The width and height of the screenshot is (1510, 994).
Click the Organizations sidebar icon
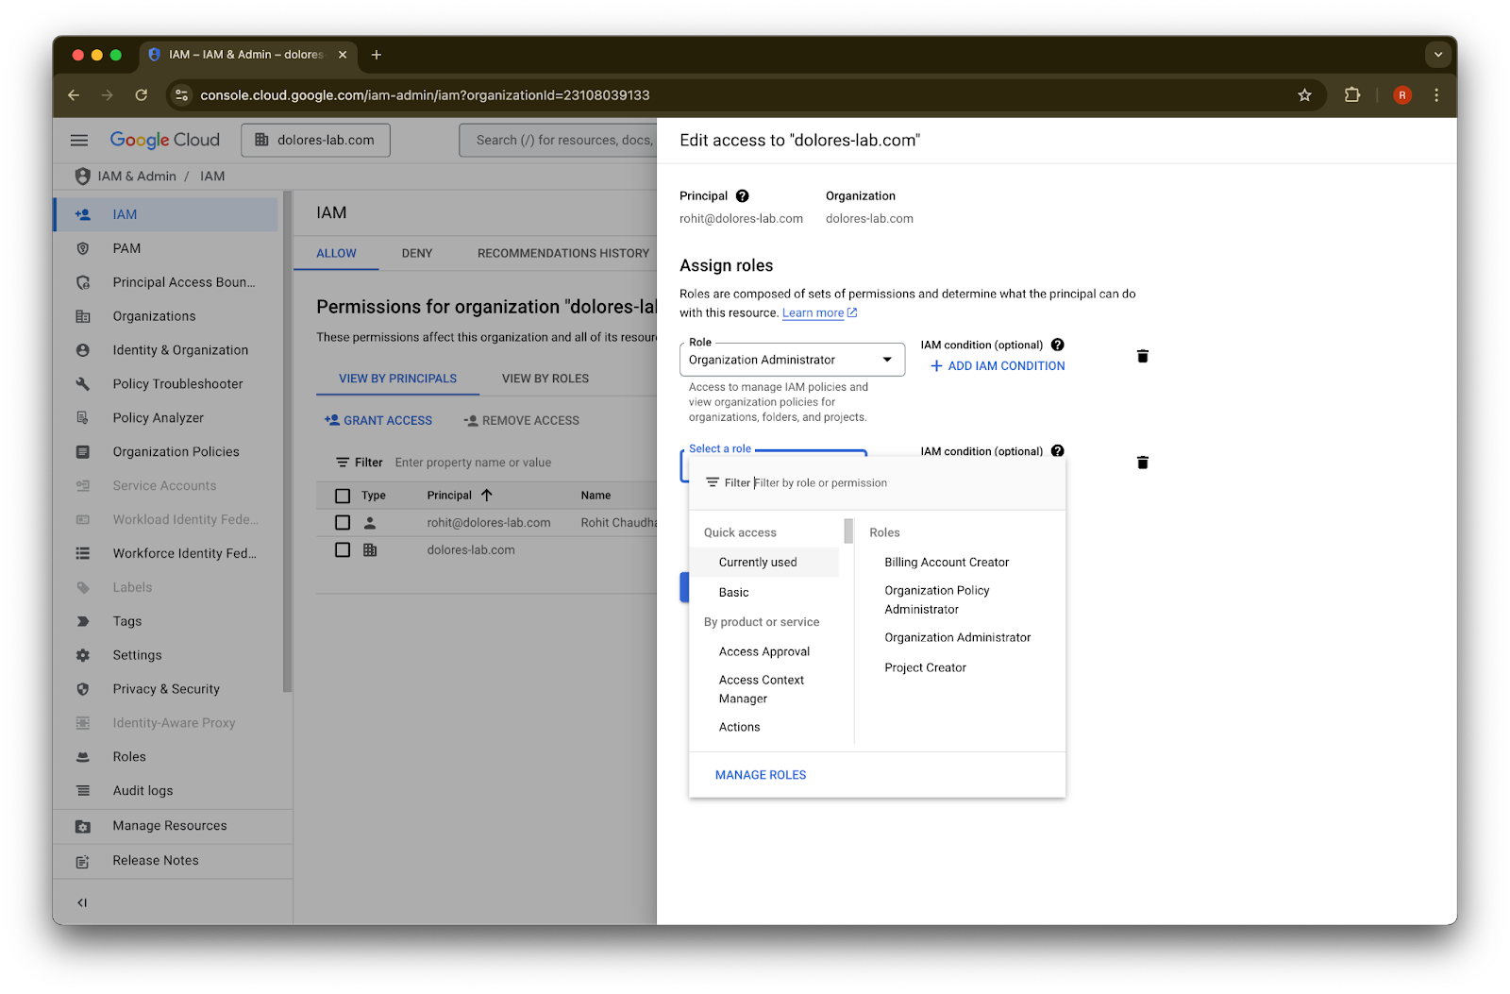(83, 316)
